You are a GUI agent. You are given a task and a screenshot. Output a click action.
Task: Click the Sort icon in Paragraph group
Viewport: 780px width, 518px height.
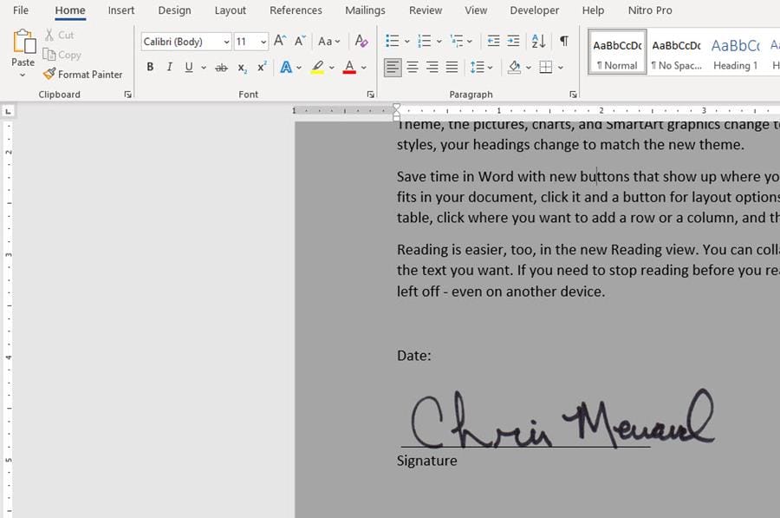537,41
